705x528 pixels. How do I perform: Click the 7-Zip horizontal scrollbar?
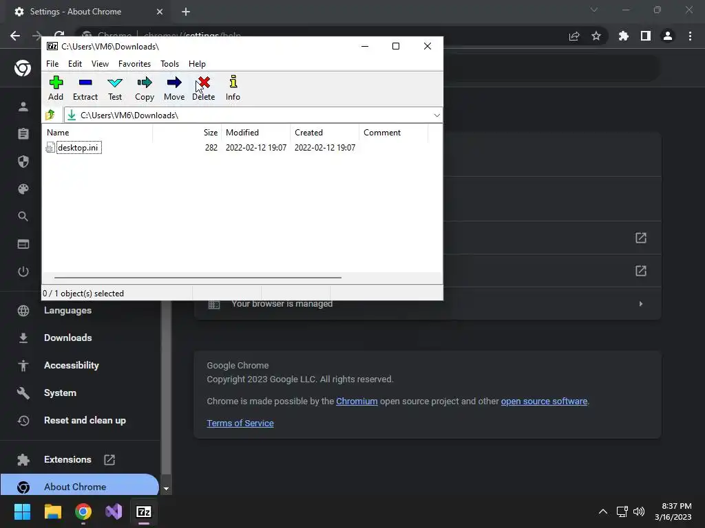pyautogui.click(x=198, y=278)
